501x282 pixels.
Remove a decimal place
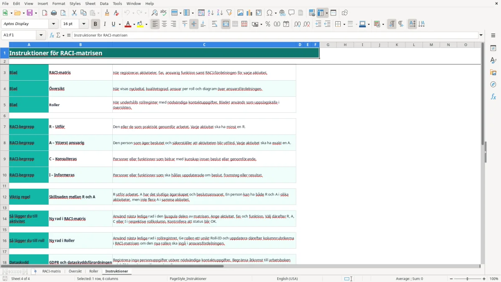(x=306, y=24)
